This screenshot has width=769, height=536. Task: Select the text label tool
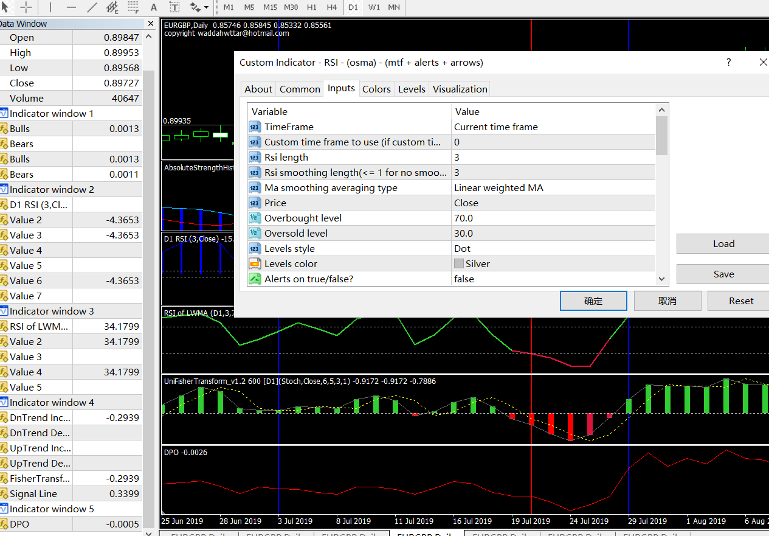click(x=174, y=7)
